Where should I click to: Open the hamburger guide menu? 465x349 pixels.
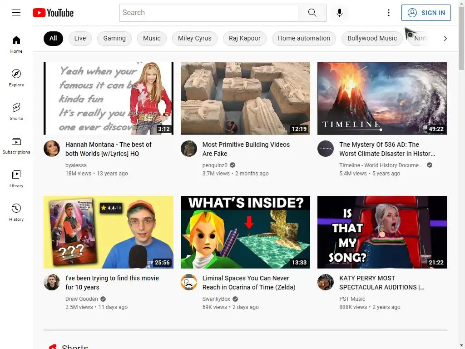(16, 12)
